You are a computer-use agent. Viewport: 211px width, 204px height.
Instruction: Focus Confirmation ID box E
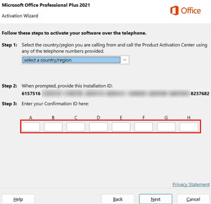121,127
